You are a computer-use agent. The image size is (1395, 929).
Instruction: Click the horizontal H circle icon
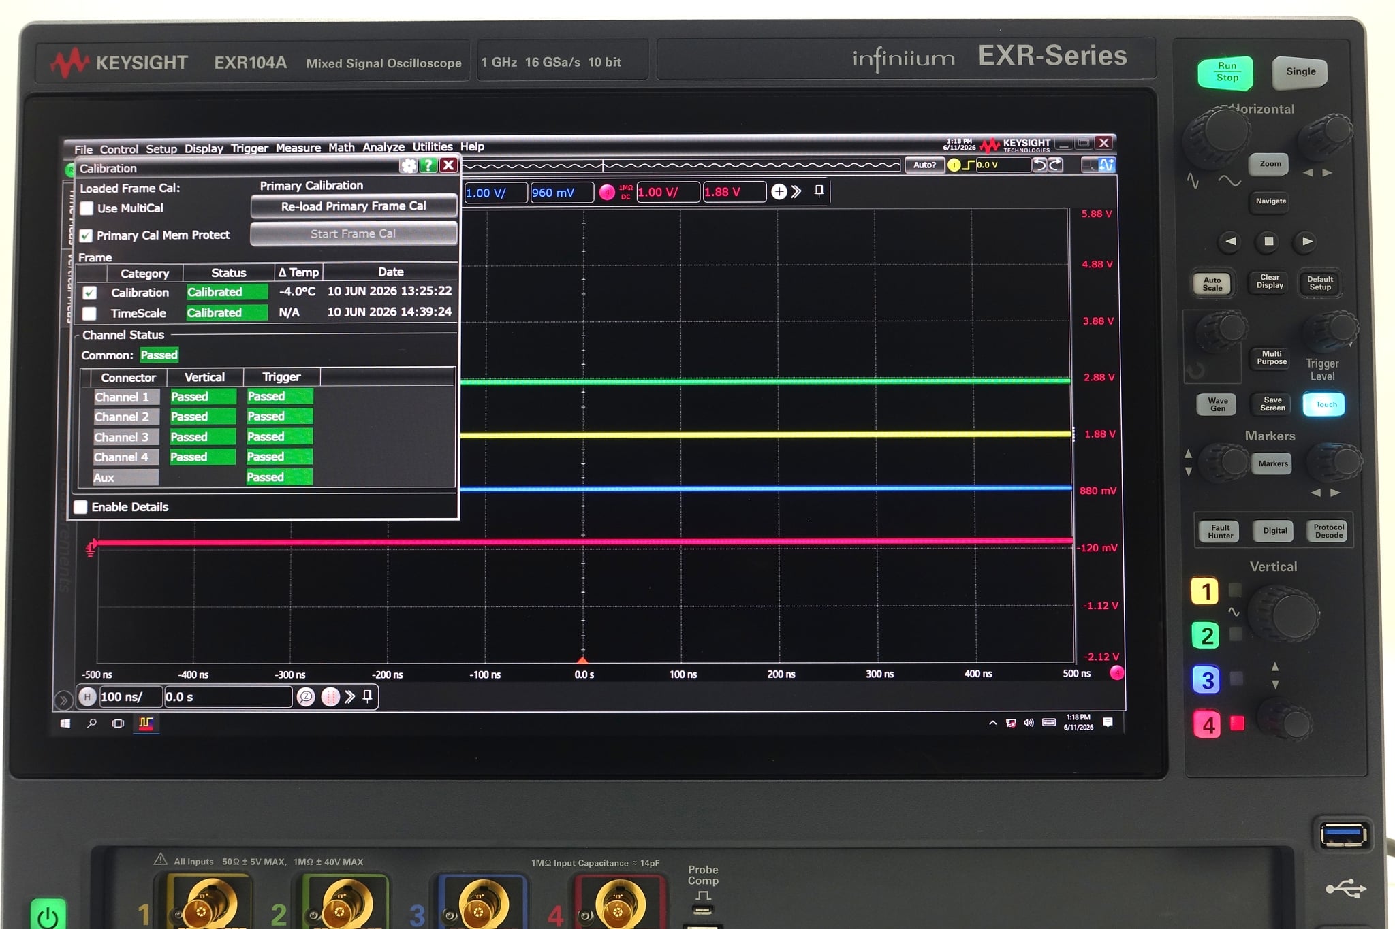tap(87, 697)
